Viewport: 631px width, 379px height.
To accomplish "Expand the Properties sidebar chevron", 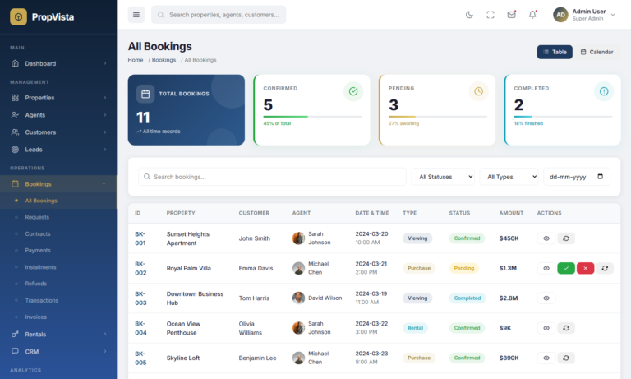I will coord(105,98).
